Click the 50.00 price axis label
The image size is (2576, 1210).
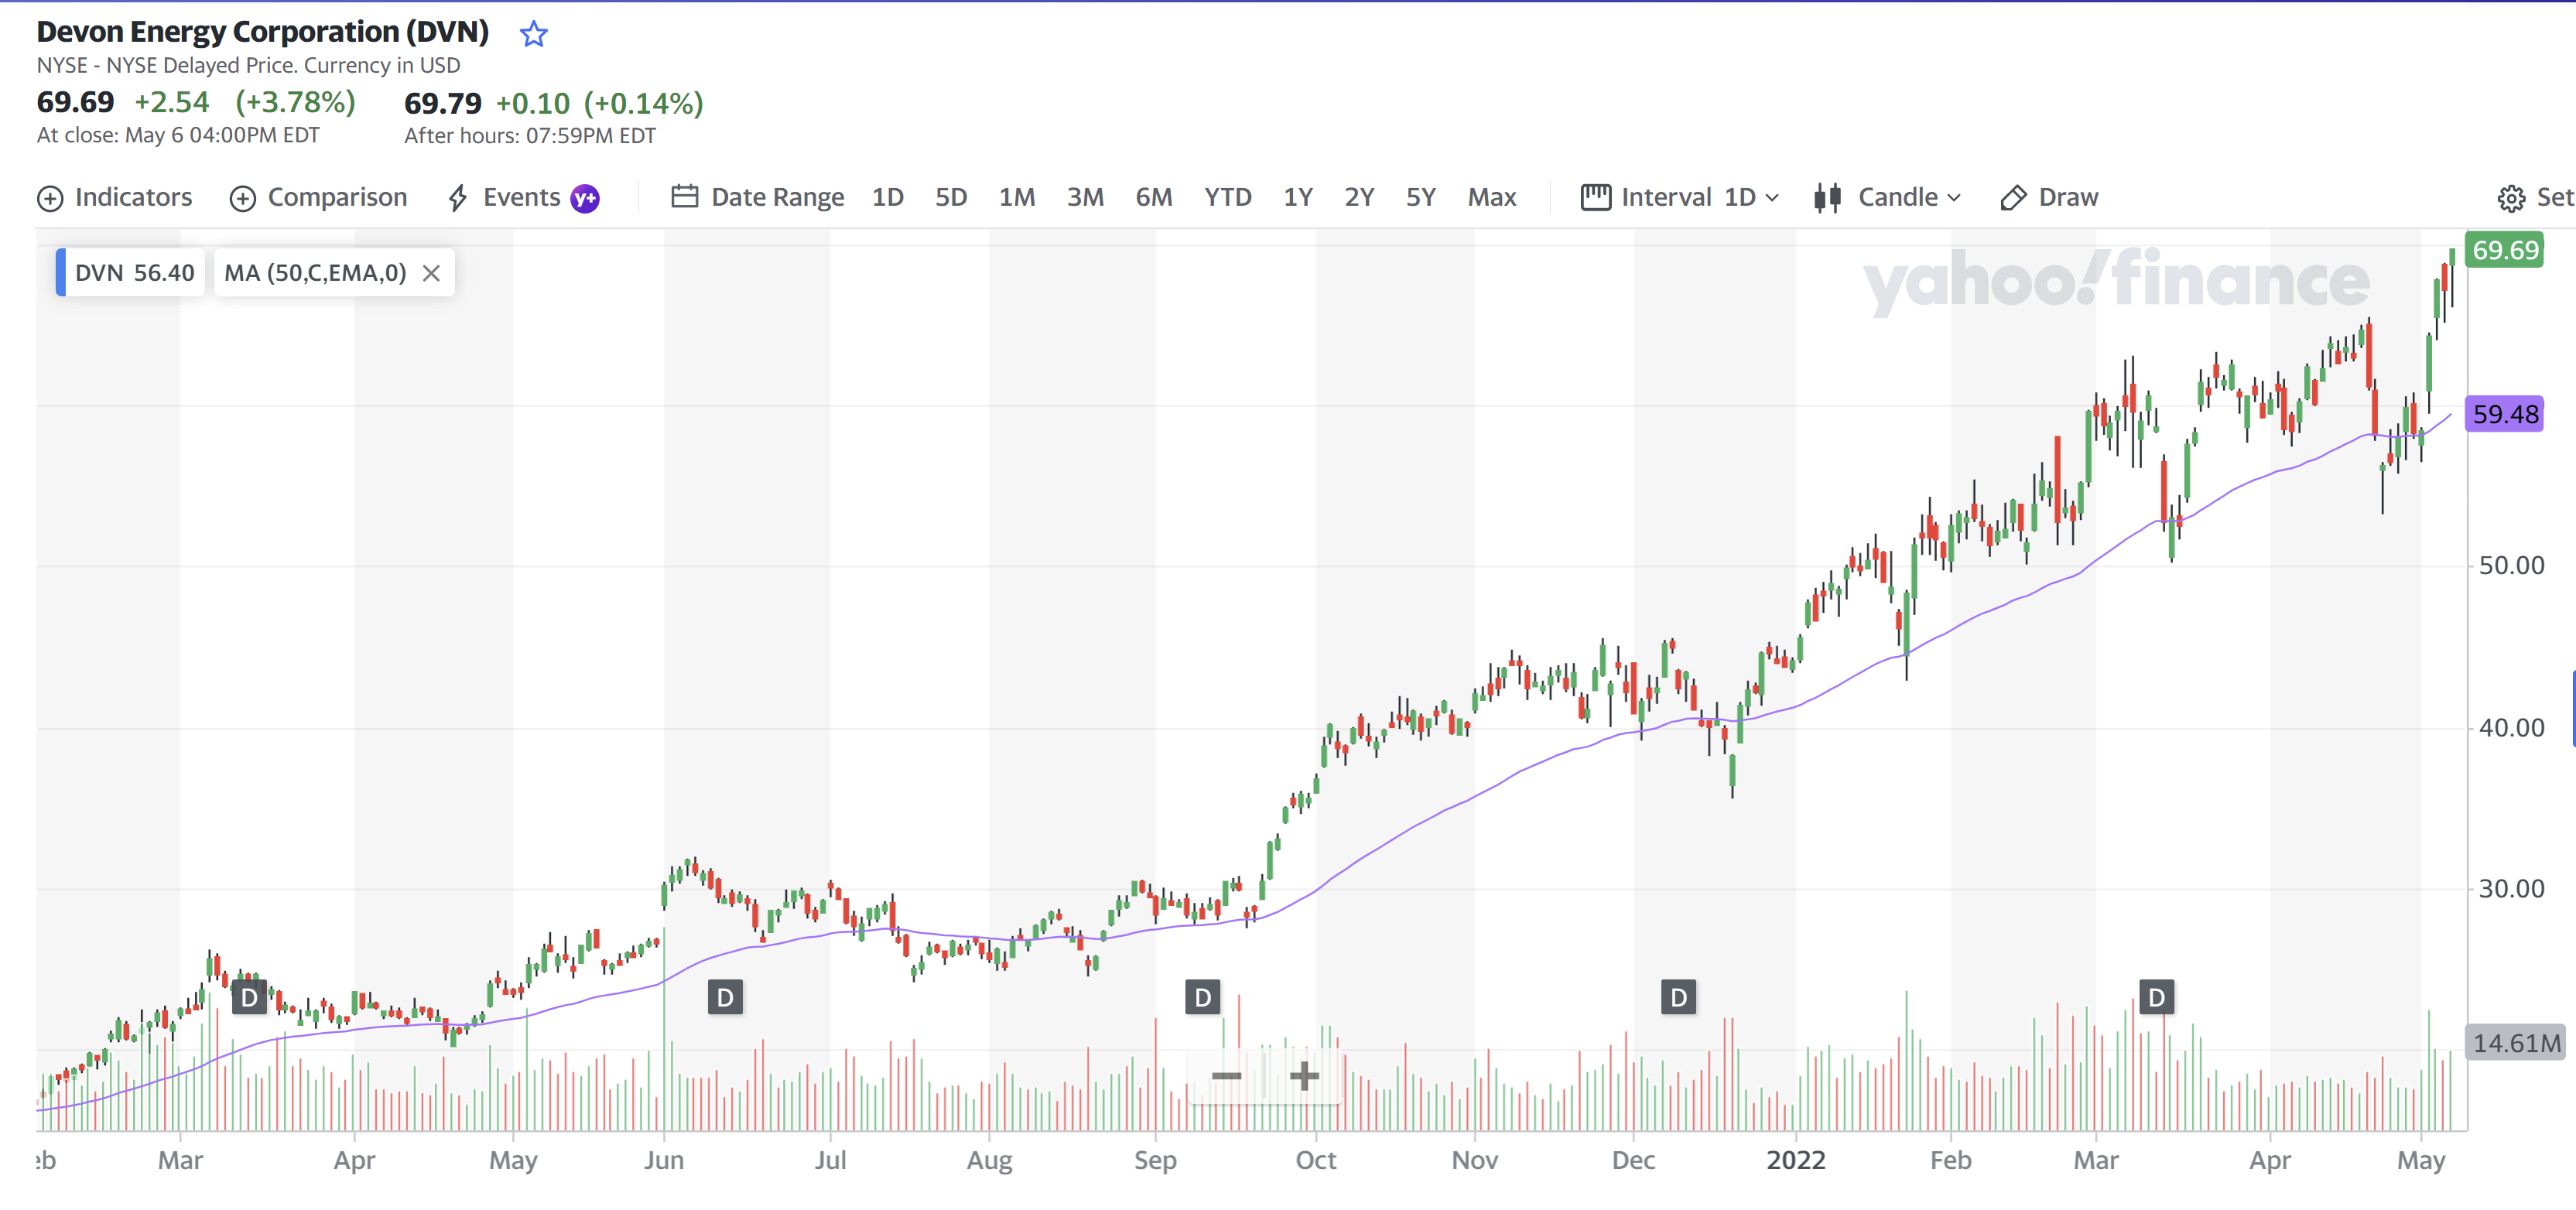pyautogui.click(x=2511, y=566)
